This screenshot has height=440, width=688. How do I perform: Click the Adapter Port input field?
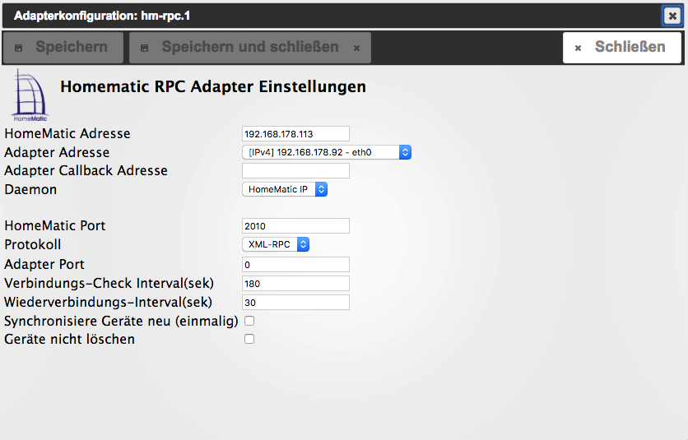point(295,264)
